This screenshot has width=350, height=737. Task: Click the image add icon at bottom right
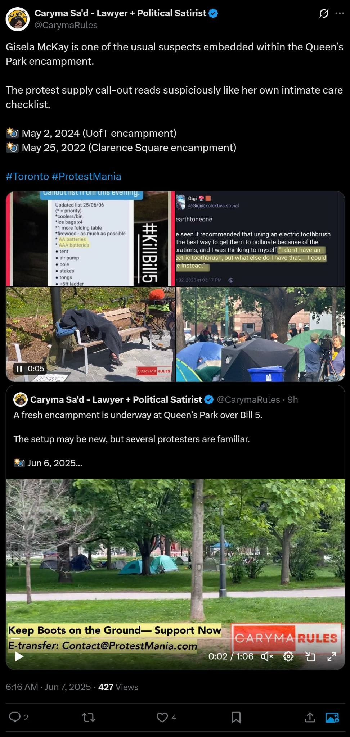tap(332, 718)
